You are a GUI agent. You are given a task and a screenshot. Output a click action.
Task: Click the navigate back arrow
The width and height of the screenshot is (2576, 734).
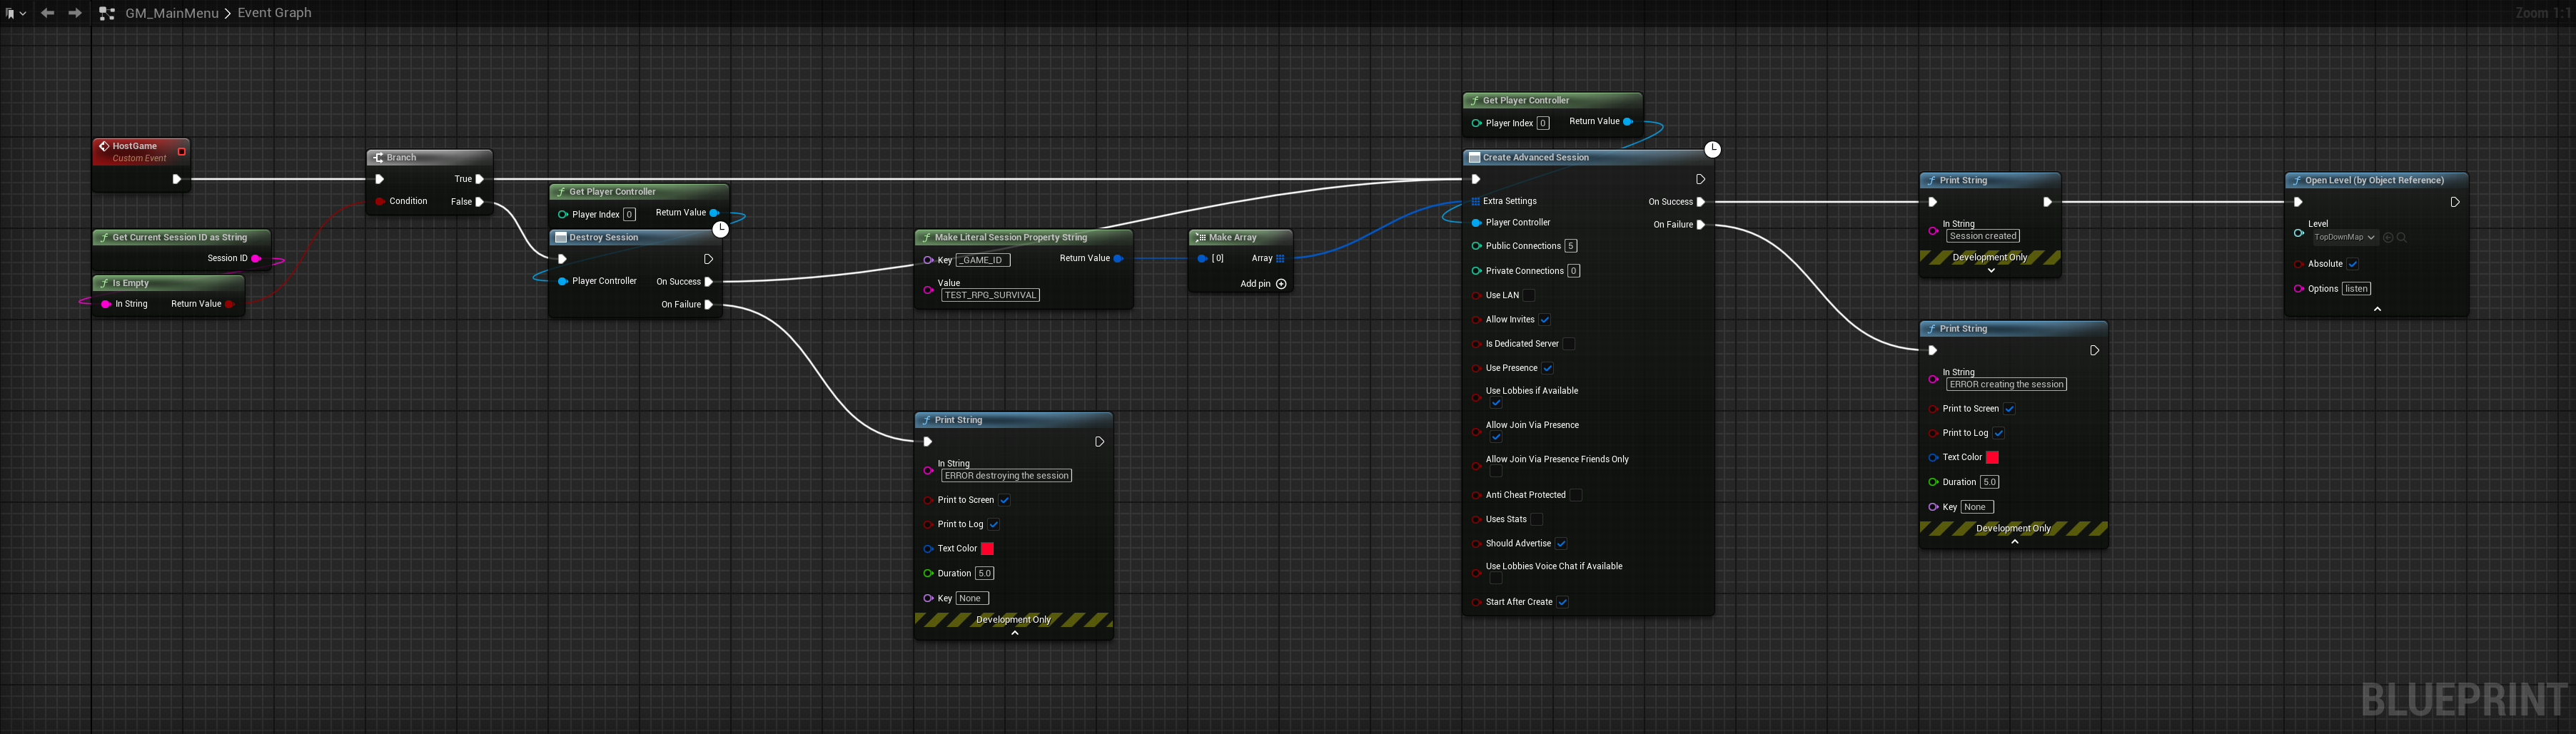point(47,13)
